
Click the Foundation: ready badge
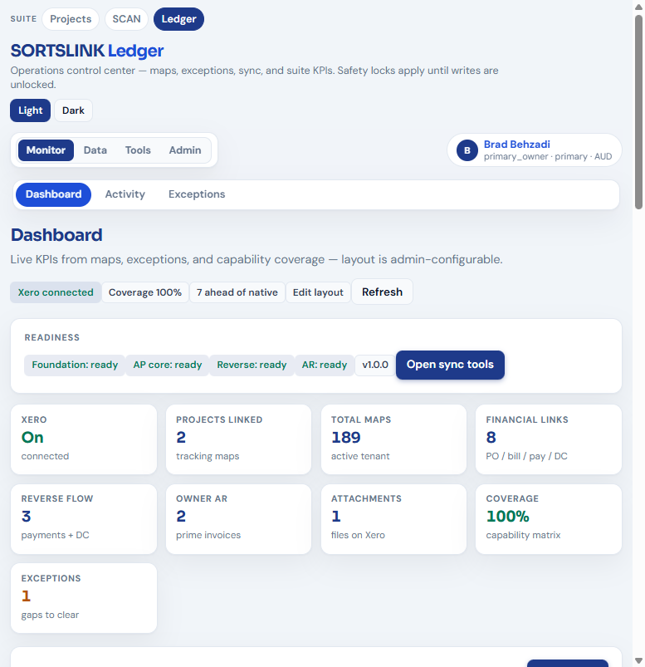pyautogui.click(x=75, y=365)
